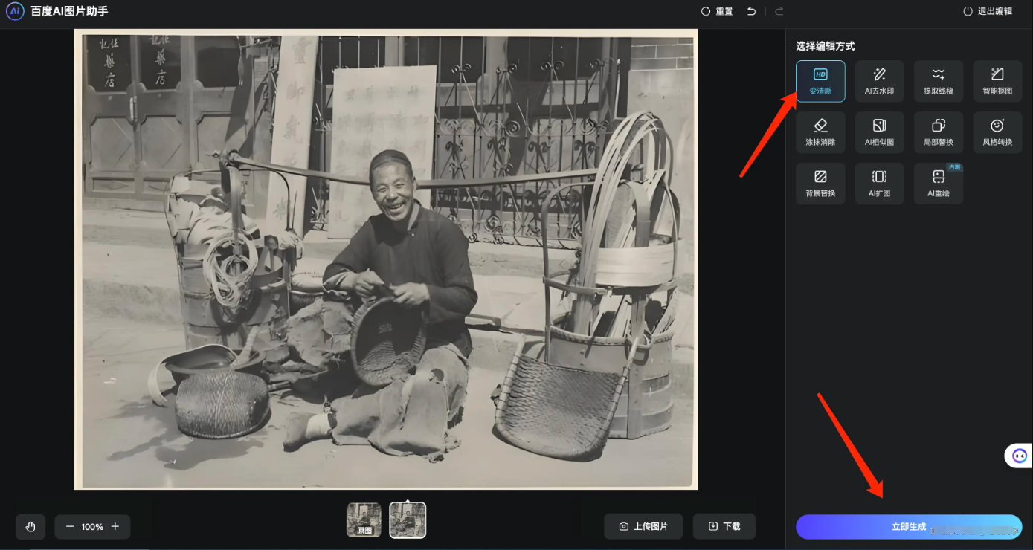Click the 下载 download button

click(x=724, y=526)
